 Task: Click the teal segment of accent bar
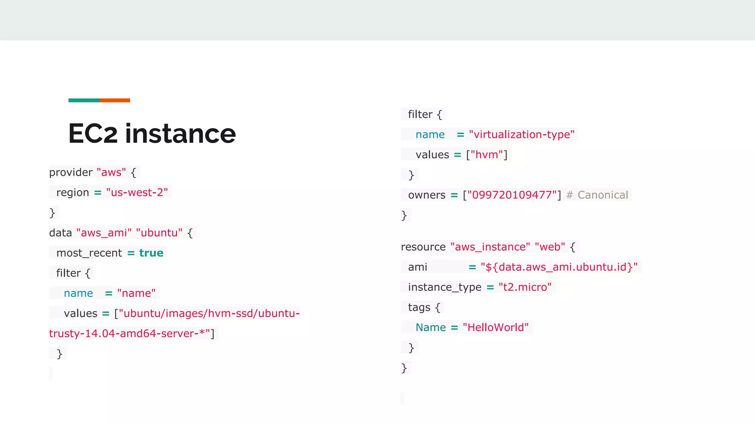point(84,100)
